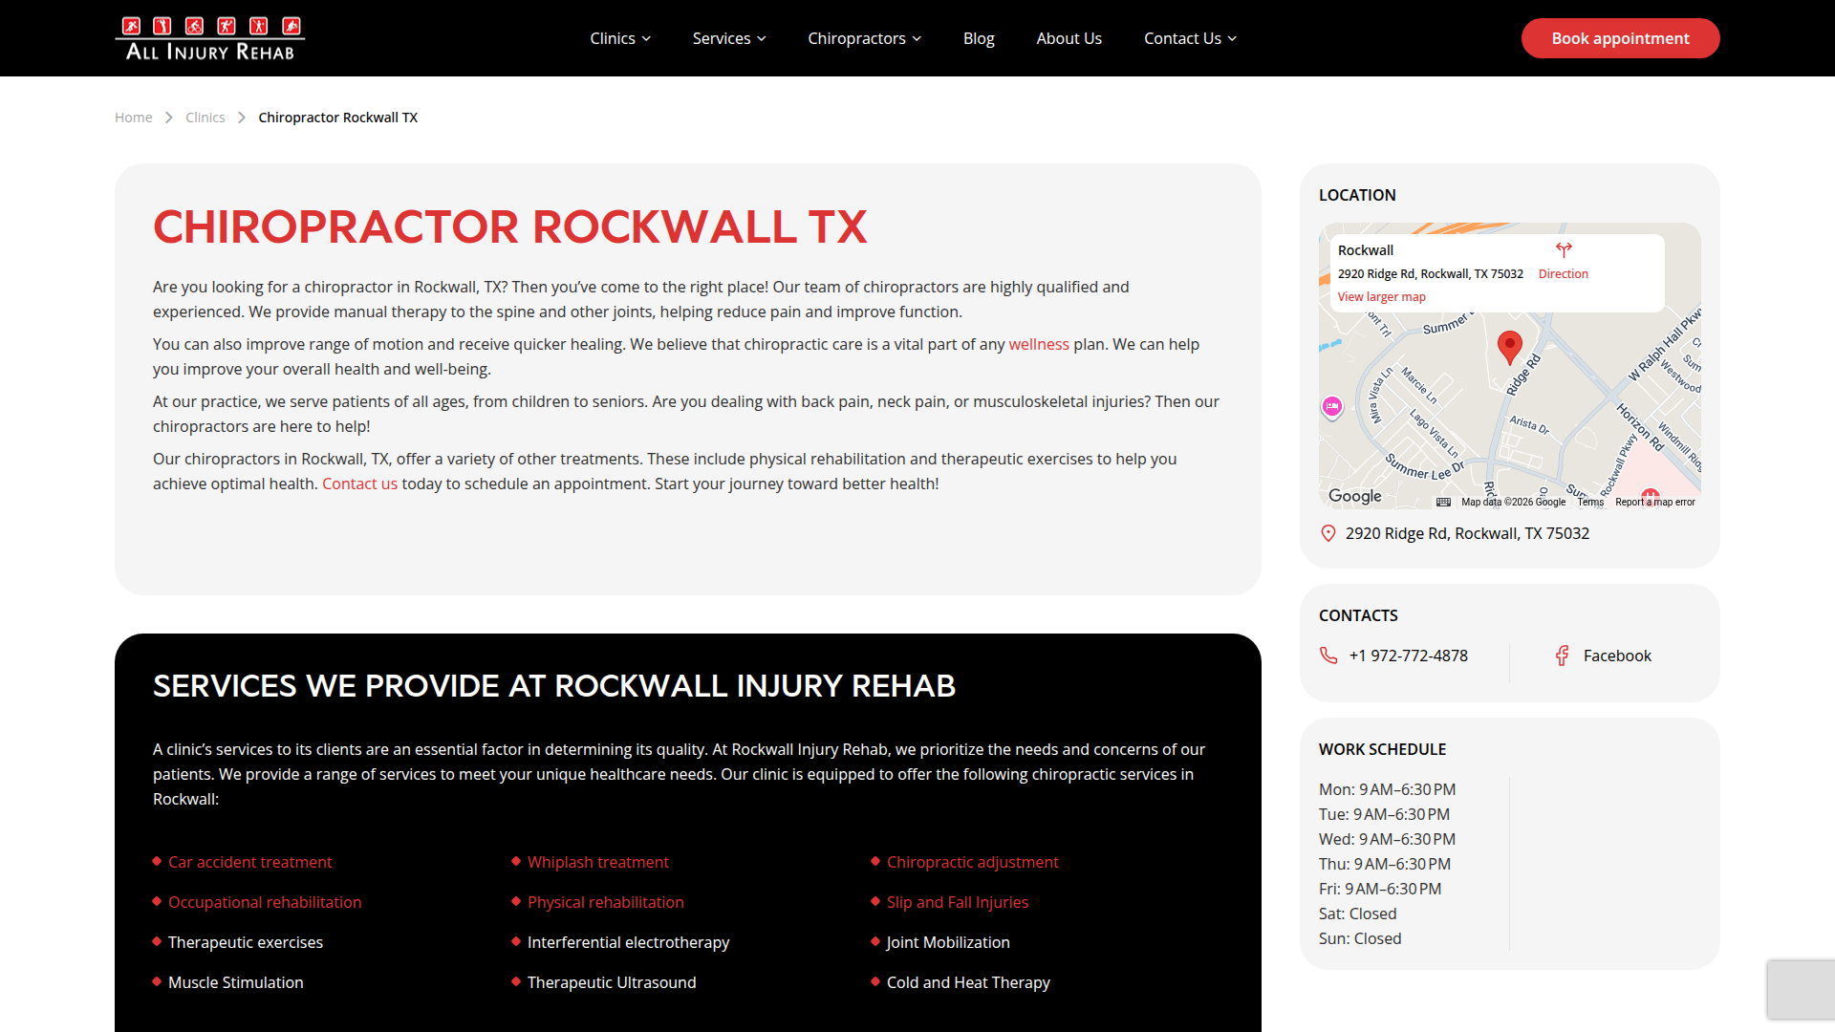Click the Chiropractor Rockwall TX breadcrumb text
The width and height of the screenshot is (1835, 1032).
[x=338, y=118]
